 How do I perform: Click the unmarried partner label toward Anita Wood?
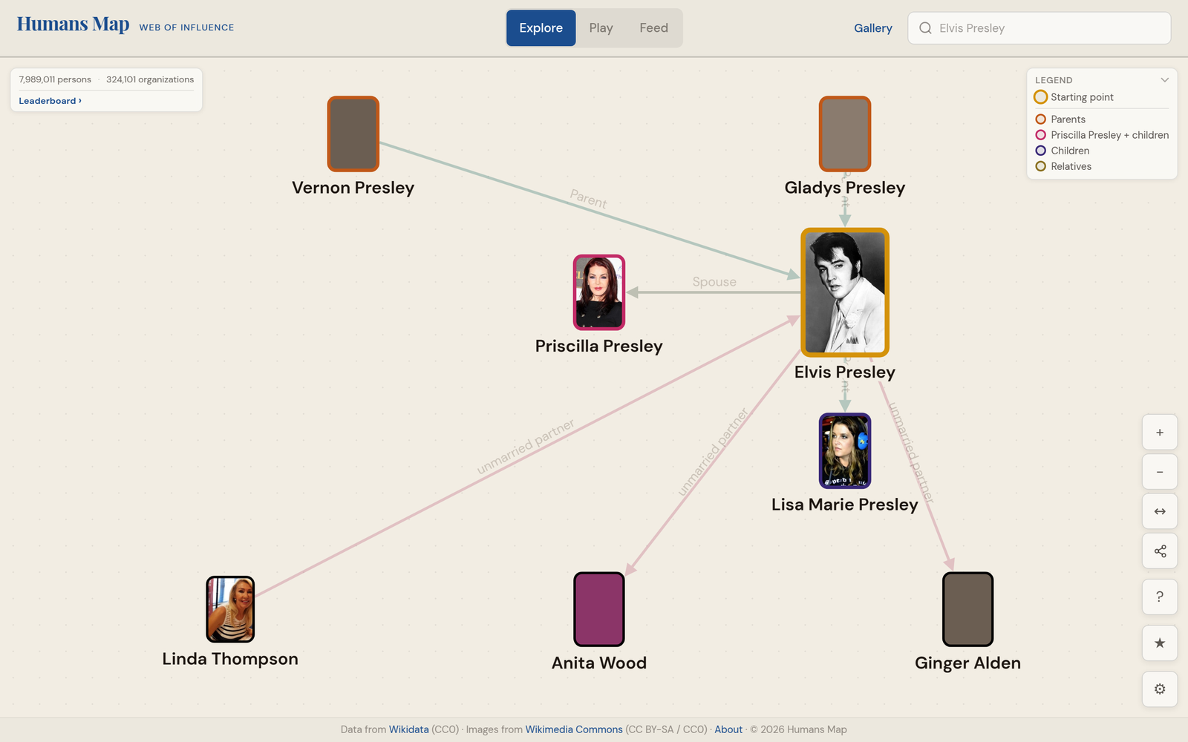(x=713, y=452)
